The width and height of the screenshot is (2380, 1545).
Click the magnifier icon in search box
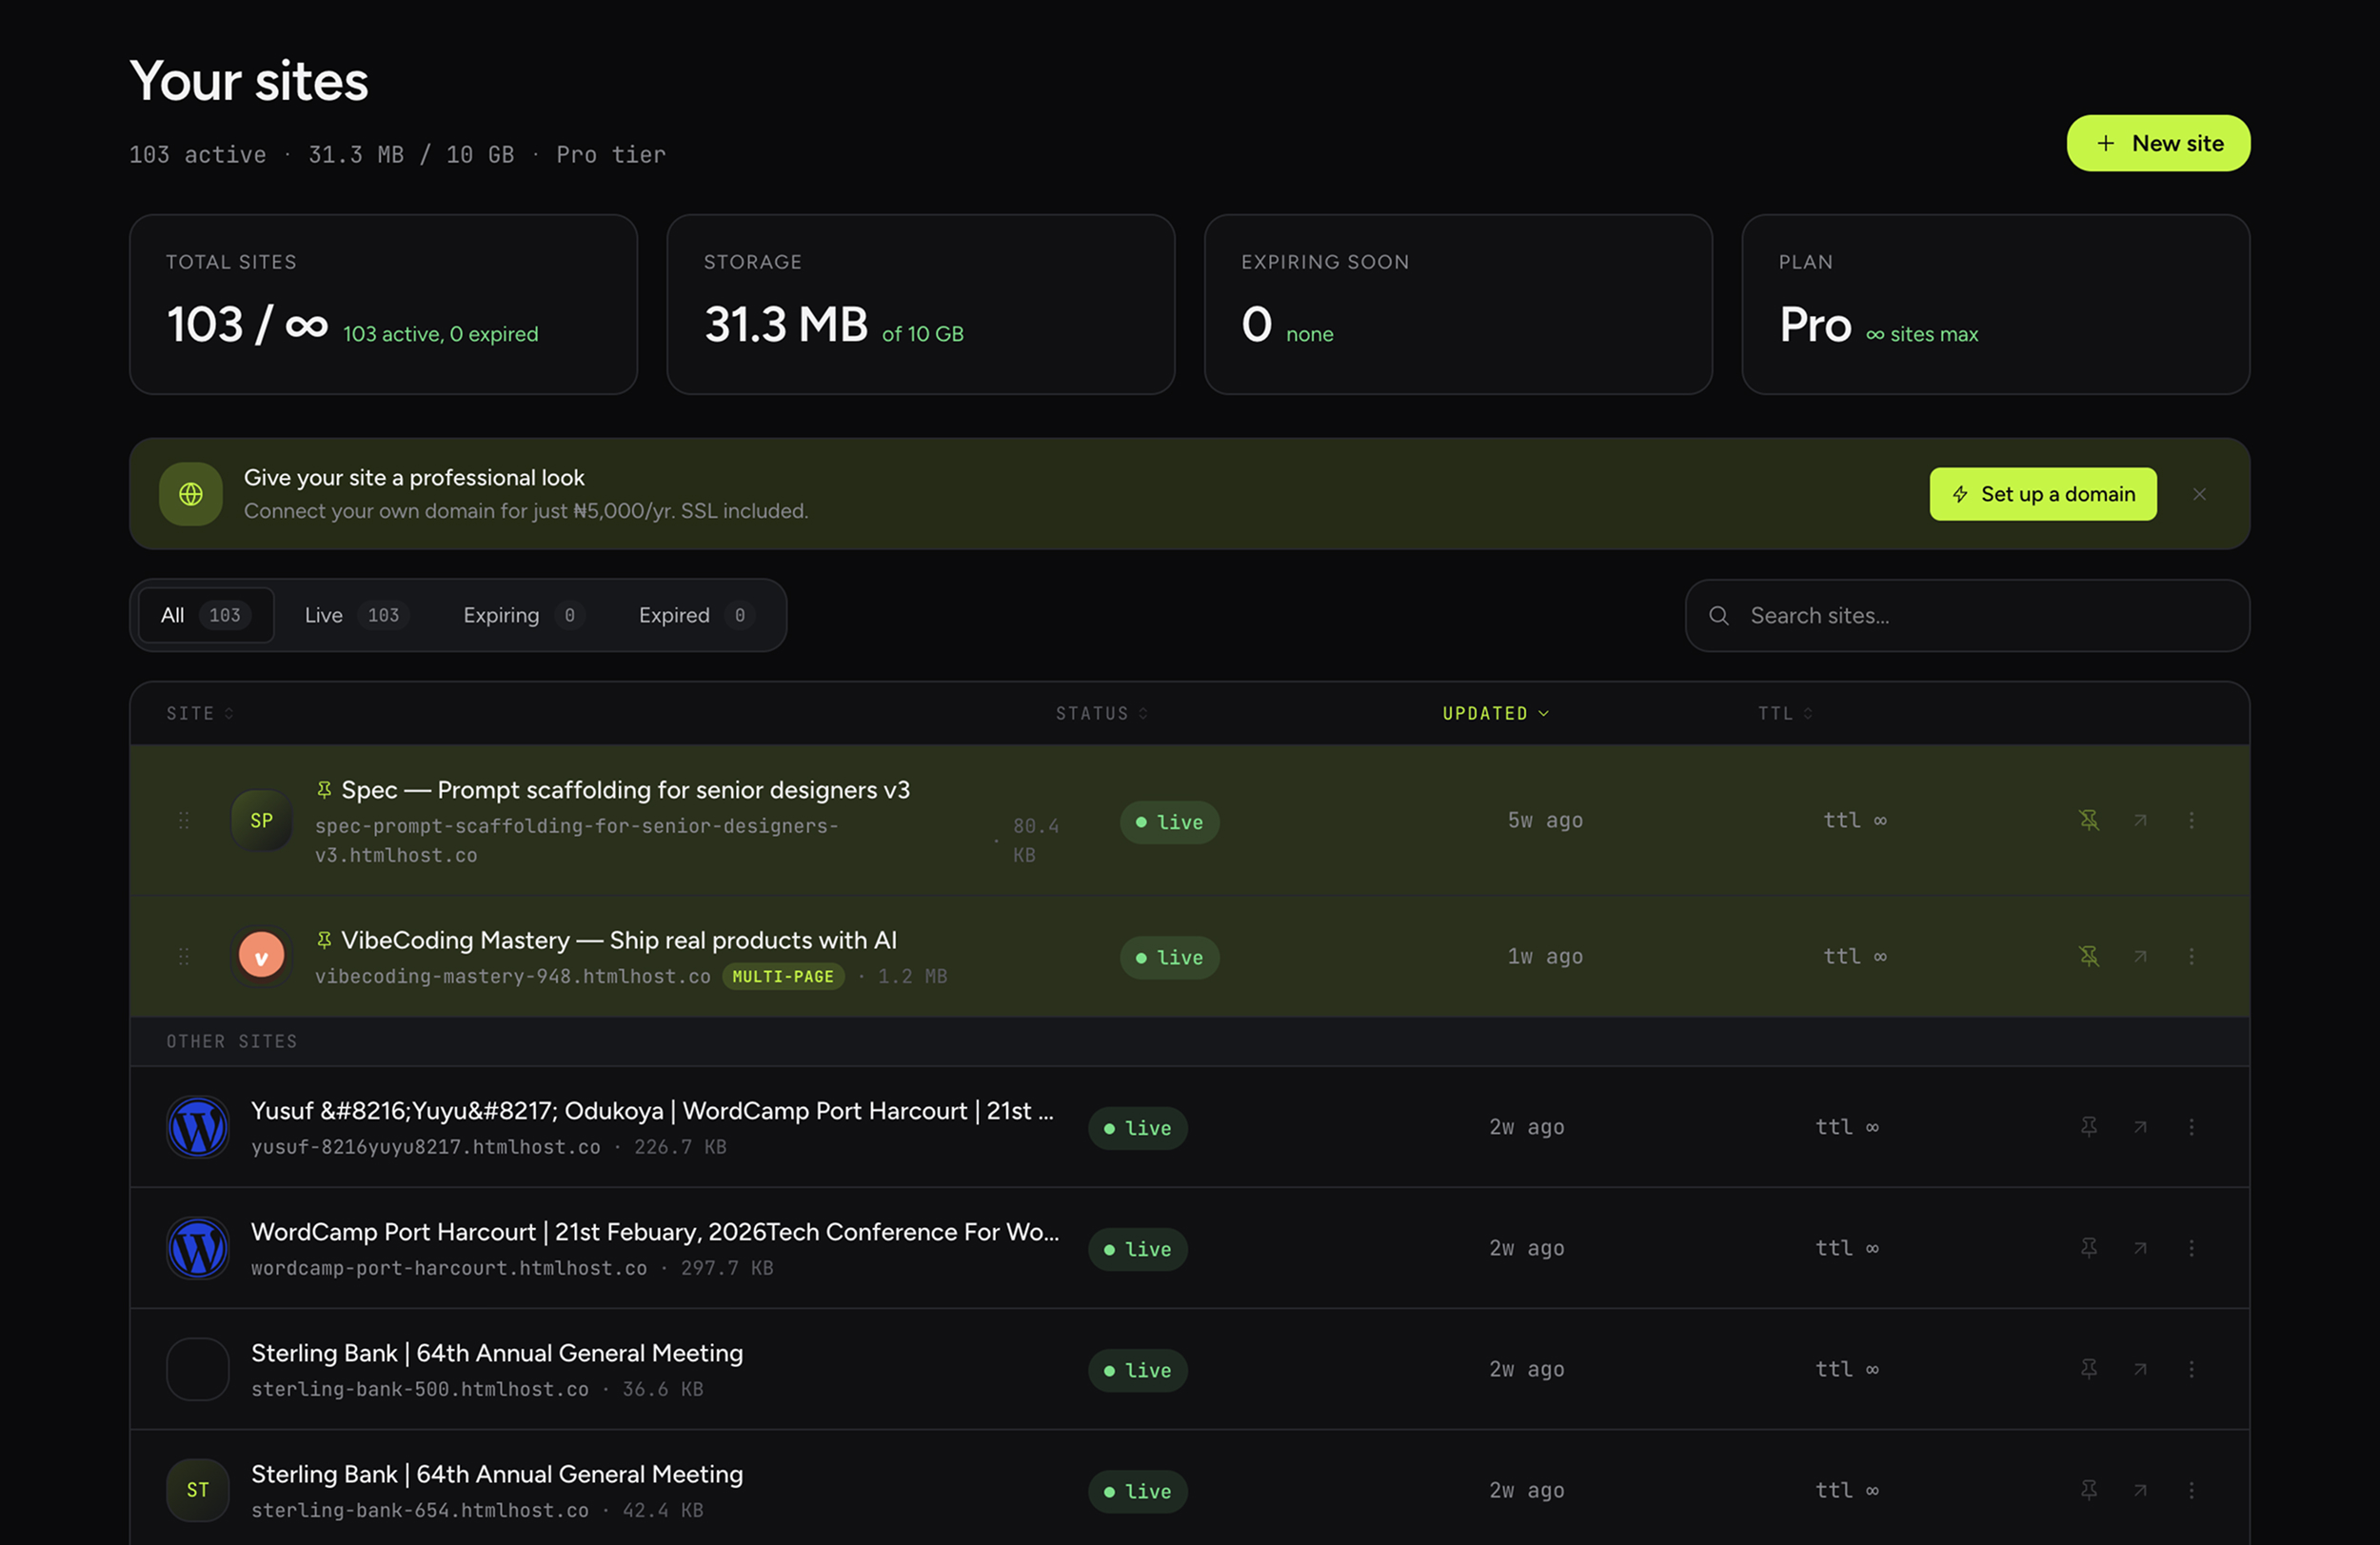point(1718,616)
